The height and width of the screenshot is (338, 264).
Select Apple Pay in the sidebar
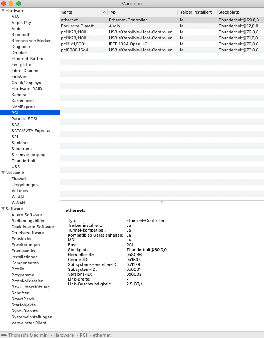coord(21,23)
